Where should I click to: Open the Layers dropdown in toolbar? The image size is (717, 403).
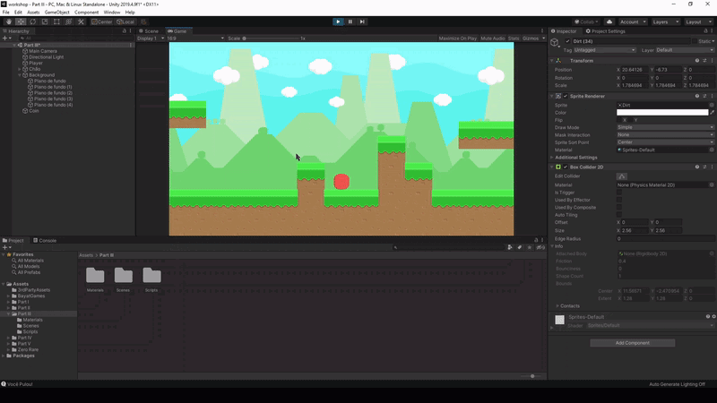[x=664, y=21]
